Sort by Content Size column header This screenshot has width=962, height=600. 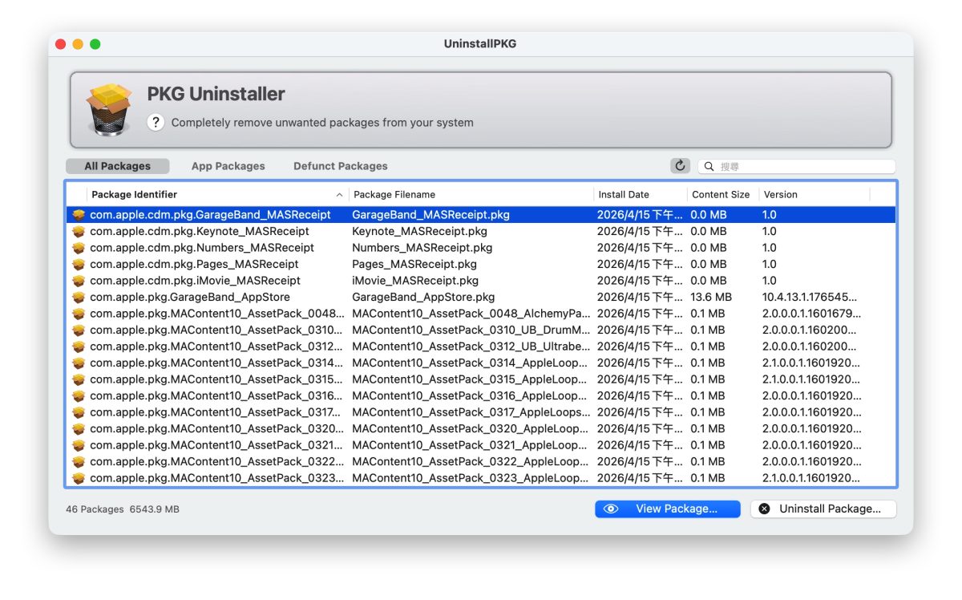pyautogui.click(x=723, y=194)
